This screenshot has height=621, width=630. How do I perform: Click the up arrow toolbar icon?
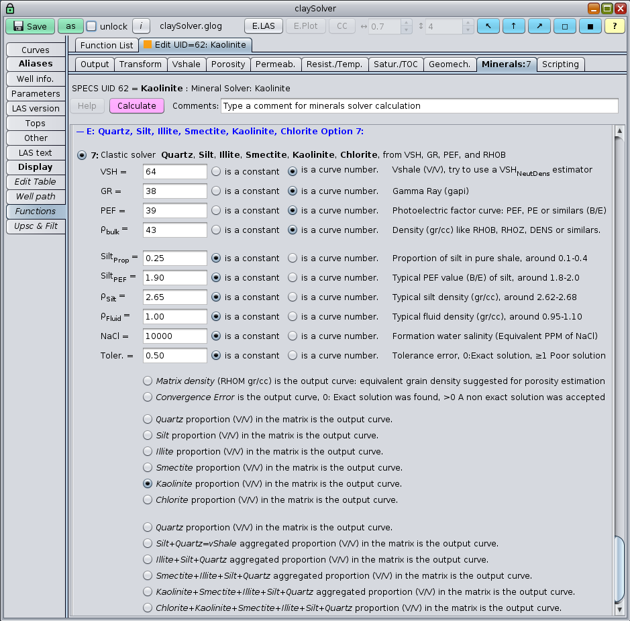point(513,26)
